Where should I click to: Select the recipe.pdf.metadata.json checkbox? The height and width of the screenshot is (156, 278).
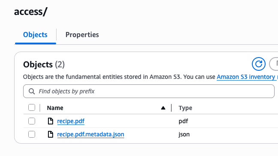tap(32, 134)
